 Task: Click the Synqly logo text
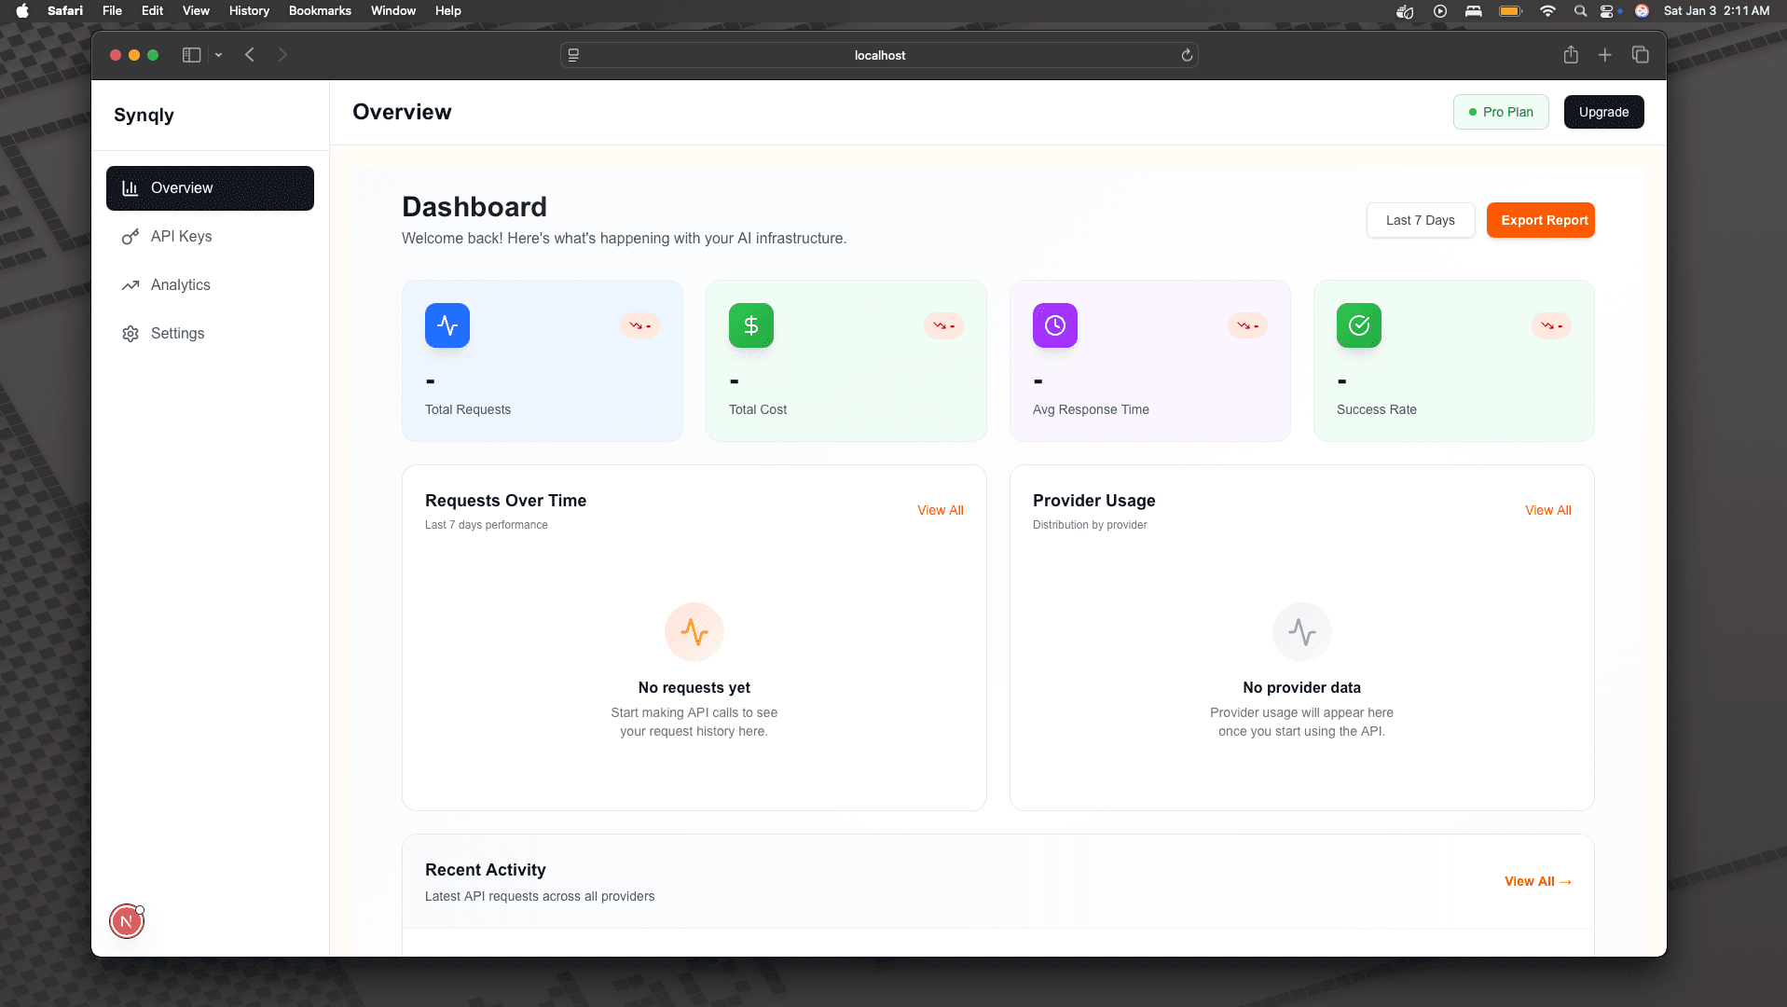click(x=144, y=115)
